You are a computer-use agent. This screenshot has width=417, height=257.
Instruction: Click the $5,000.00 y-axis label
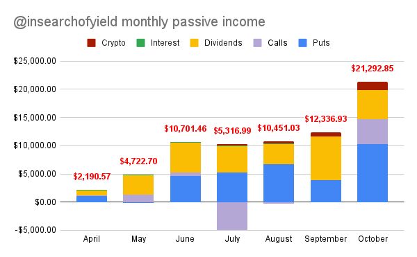38,174
